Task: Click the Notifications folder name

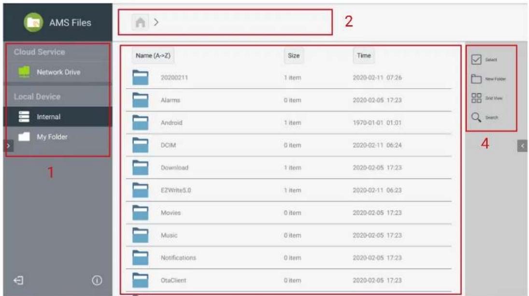Action: (x=178, y=257)
